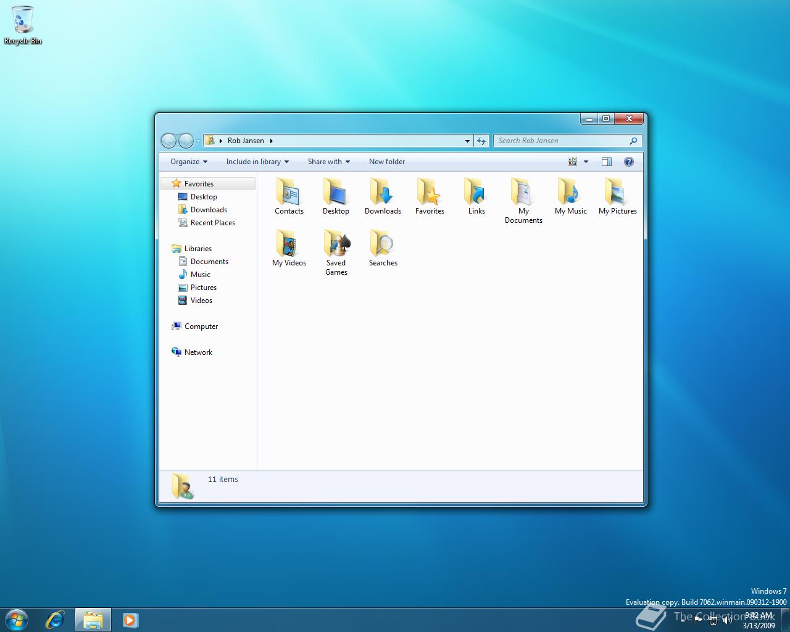Viewport: 790px width, 632px height.
Task: Click the network tray icon
Action: pos(713,620)
